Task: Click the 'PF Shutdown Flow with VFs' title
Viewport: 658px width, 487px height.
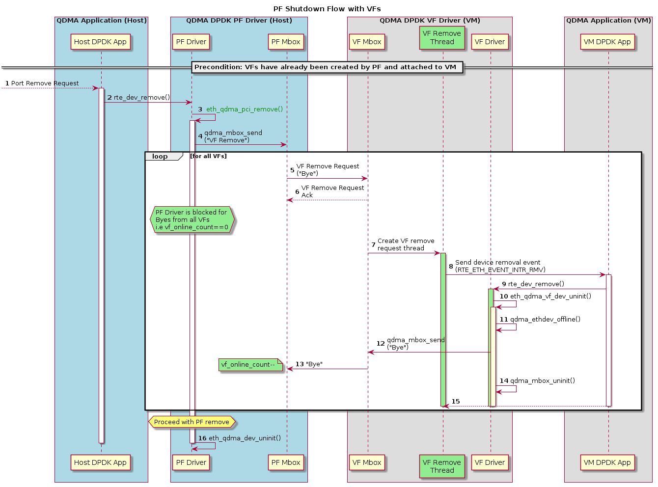Action: tap(327, 9)
